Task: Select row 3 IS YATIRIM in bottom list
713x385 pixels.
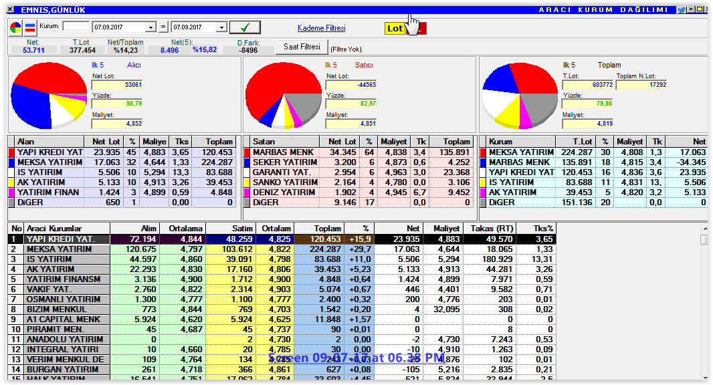Action: pyautogui.click(x=282, y=259)
